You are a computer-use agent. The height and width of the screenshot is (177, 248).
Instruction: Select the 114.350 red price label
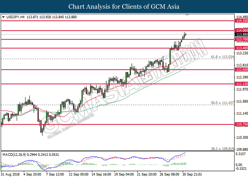241,21
